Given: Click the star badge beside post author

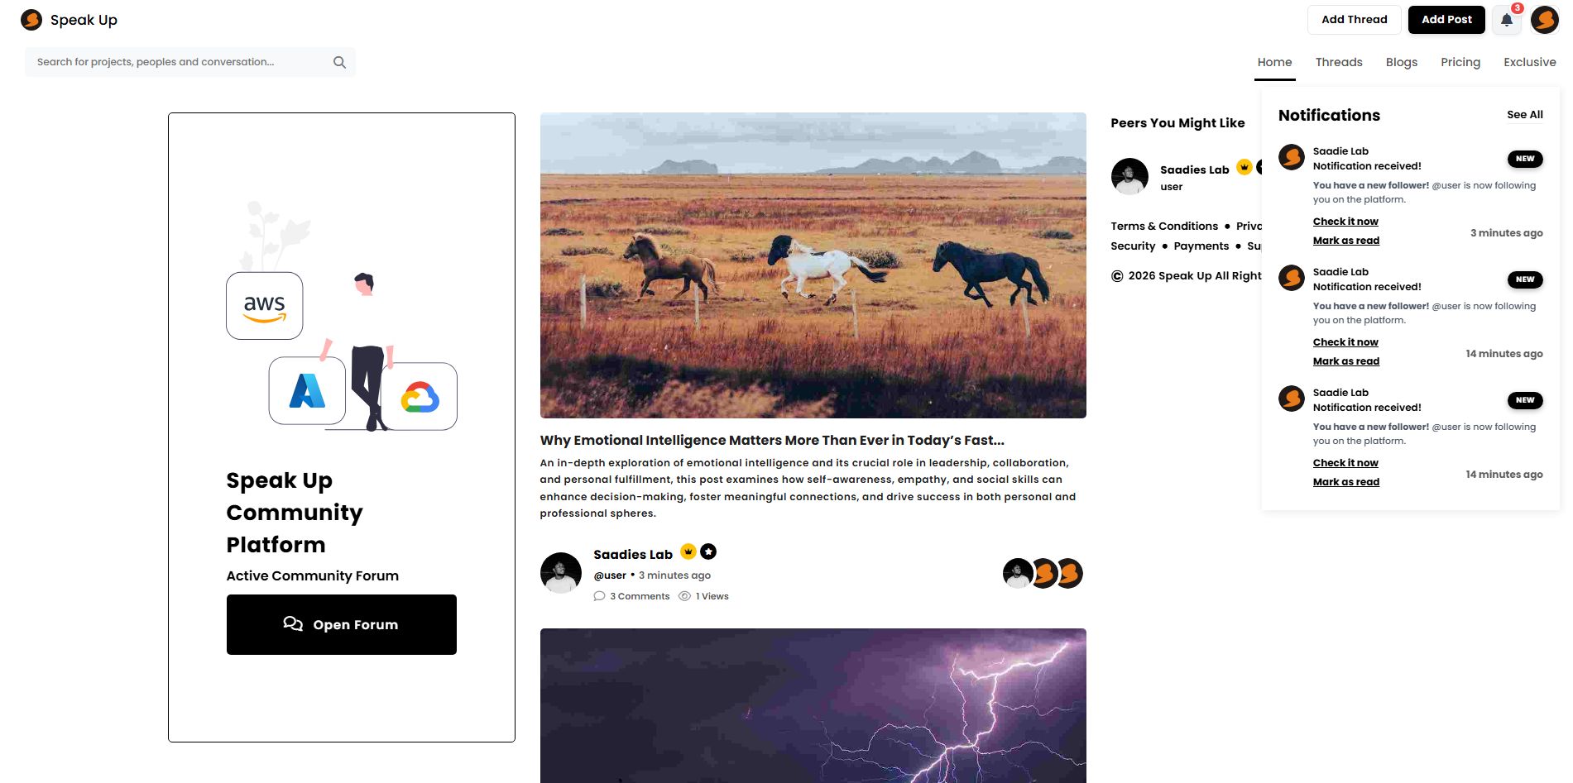Looking at the screenshot, I should point(708,551).
